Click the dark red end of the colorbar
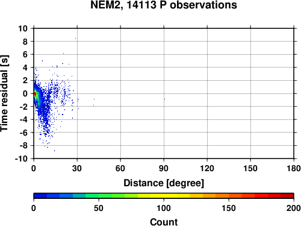 tap(287, 196)
